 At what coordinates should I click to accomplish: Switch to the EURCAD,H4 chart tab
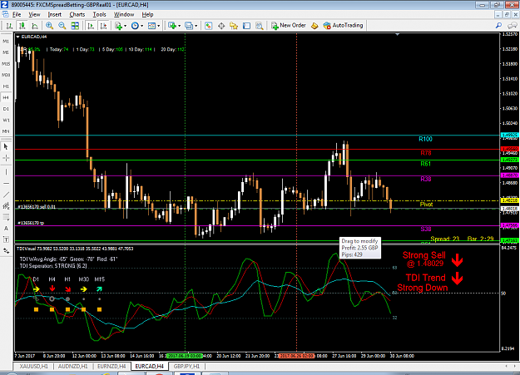pyautogui.click(x=150, y=367)
